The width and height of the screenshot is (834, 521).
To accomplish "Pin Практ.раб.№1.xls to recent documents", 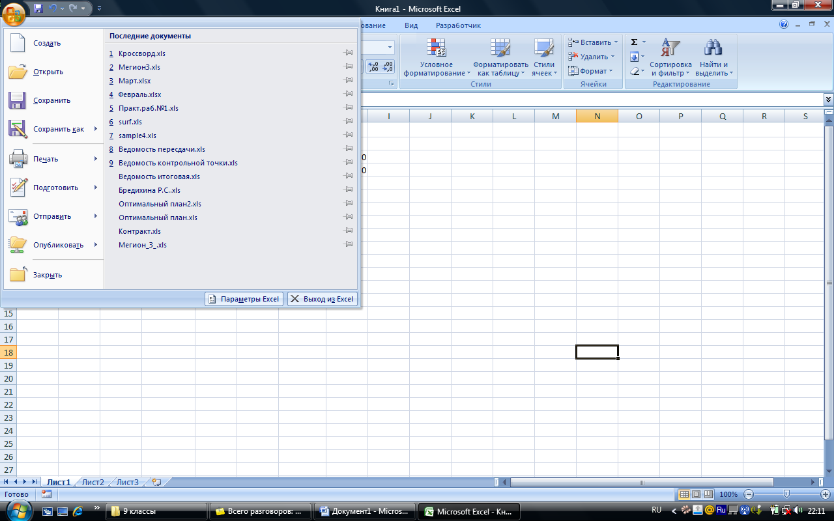I will tap(349, 108).
